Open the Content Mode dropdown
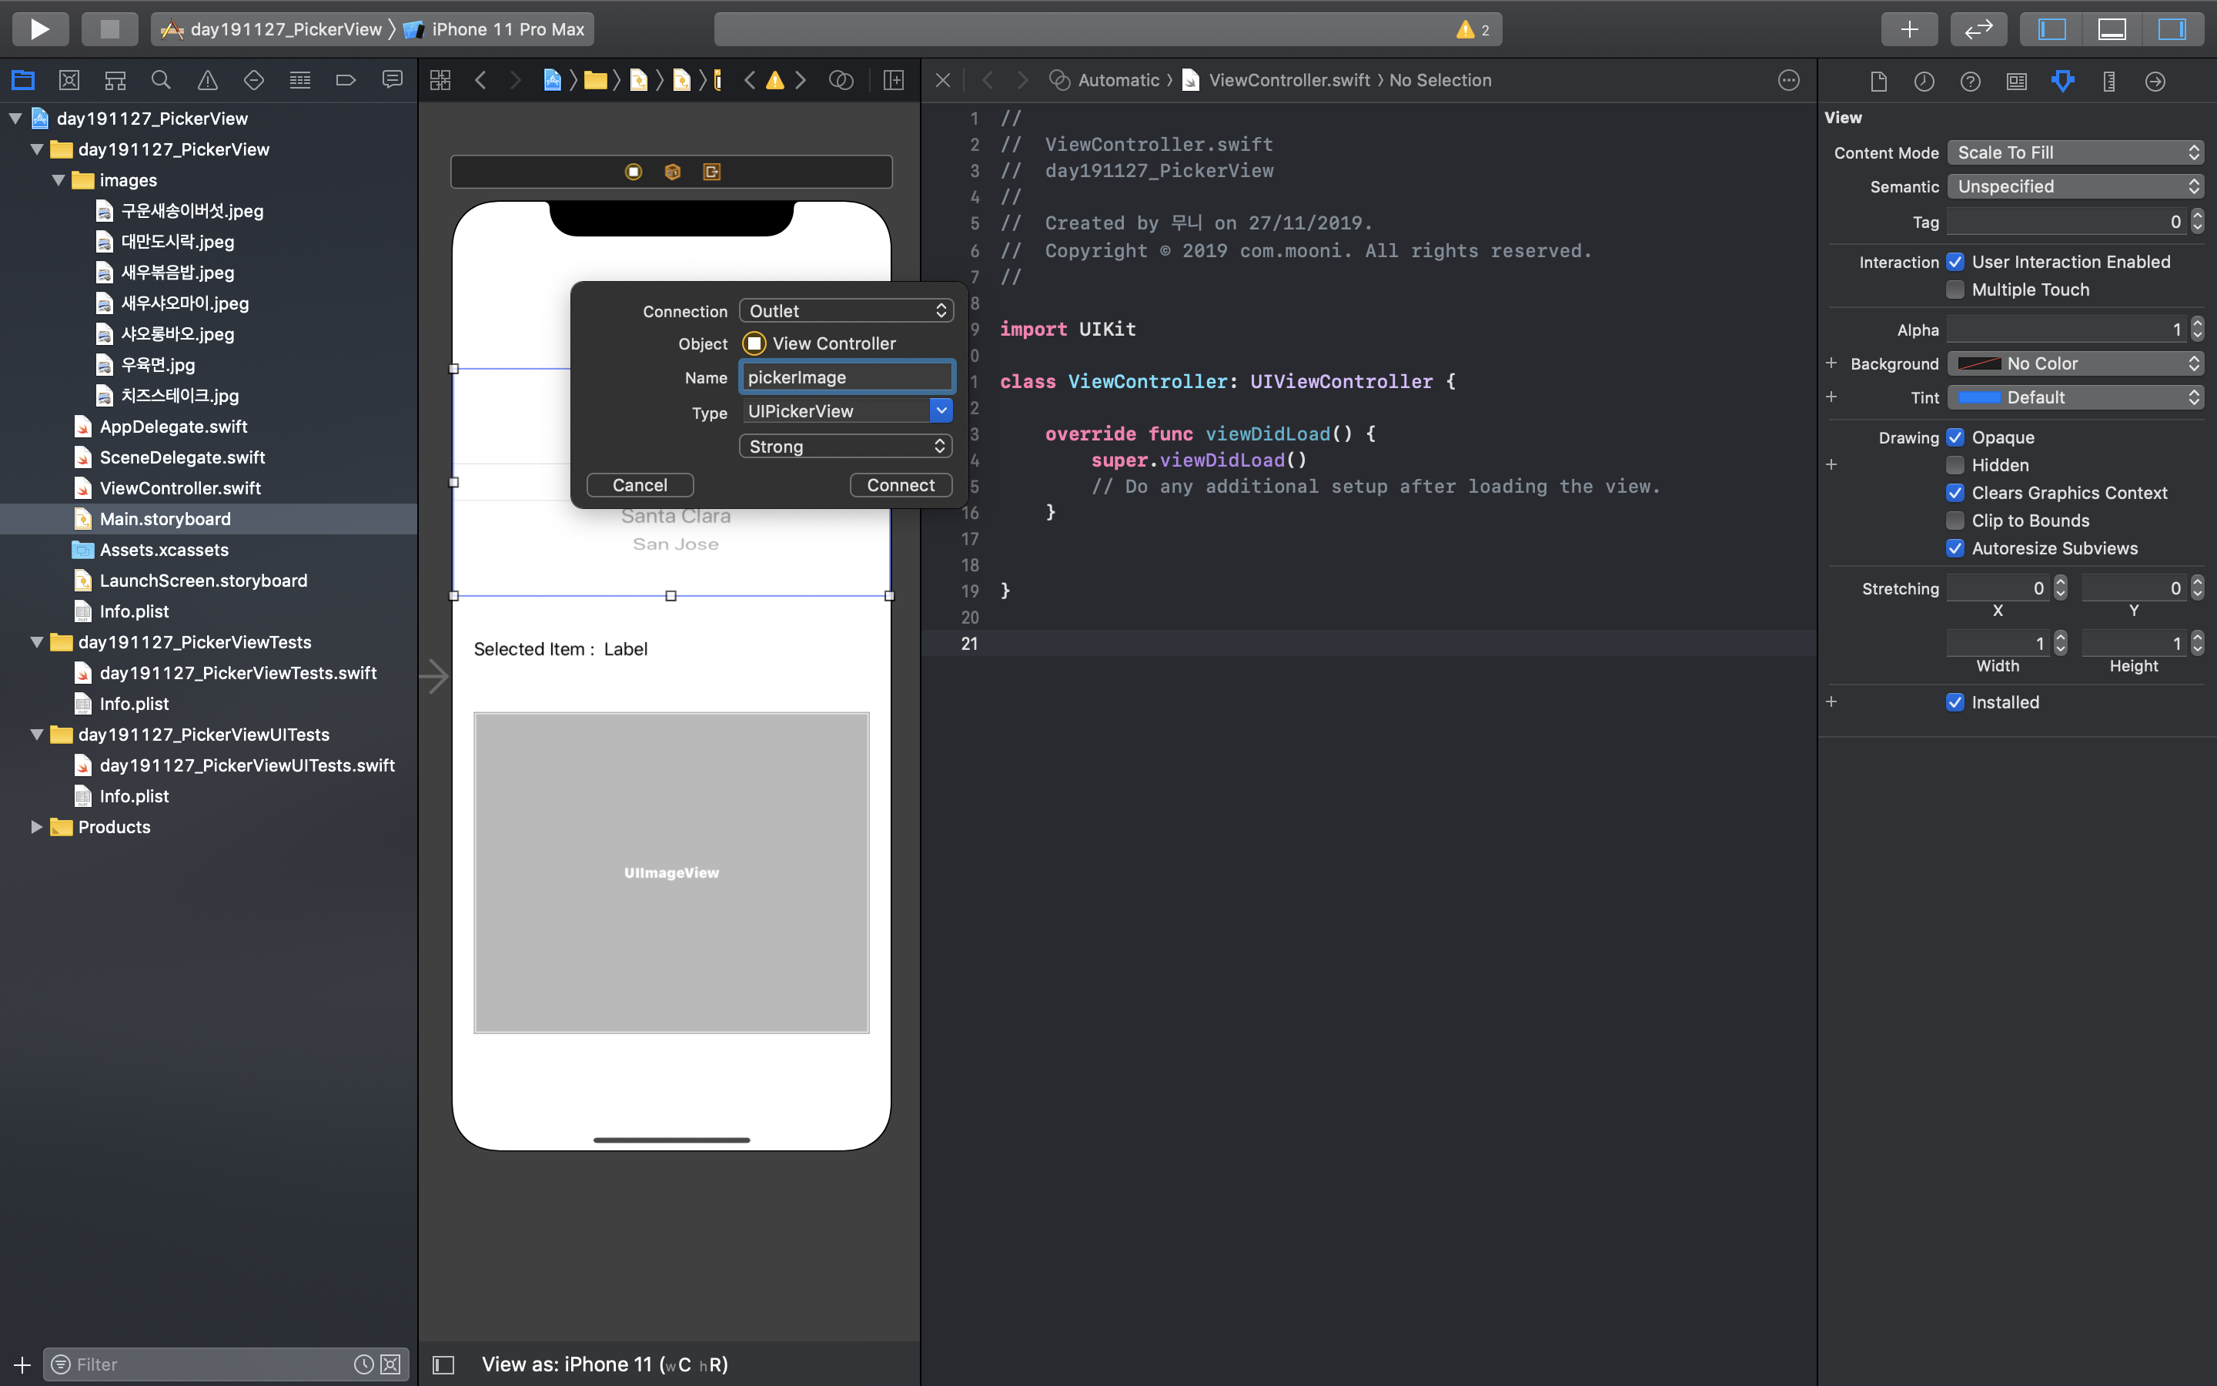The height and width of the screenshot is (1386, 2217). pyautogui.click(x=2075, y=152)
